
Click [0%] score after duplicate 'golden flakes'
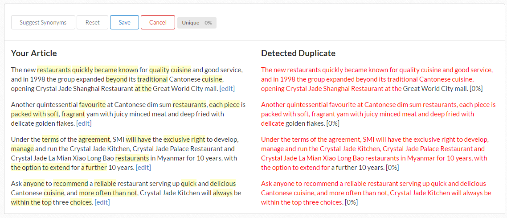[333, 123]
